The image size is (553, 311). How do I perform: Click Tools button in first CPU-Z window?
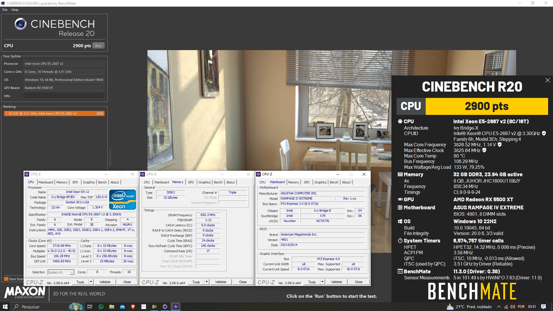(x=80, y=282)
